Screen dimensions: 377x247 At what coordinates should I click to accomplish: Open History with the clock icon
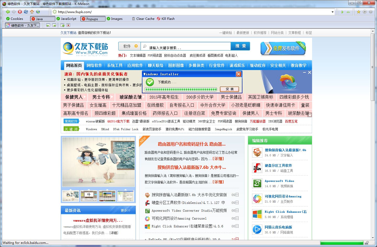(365, 12)
